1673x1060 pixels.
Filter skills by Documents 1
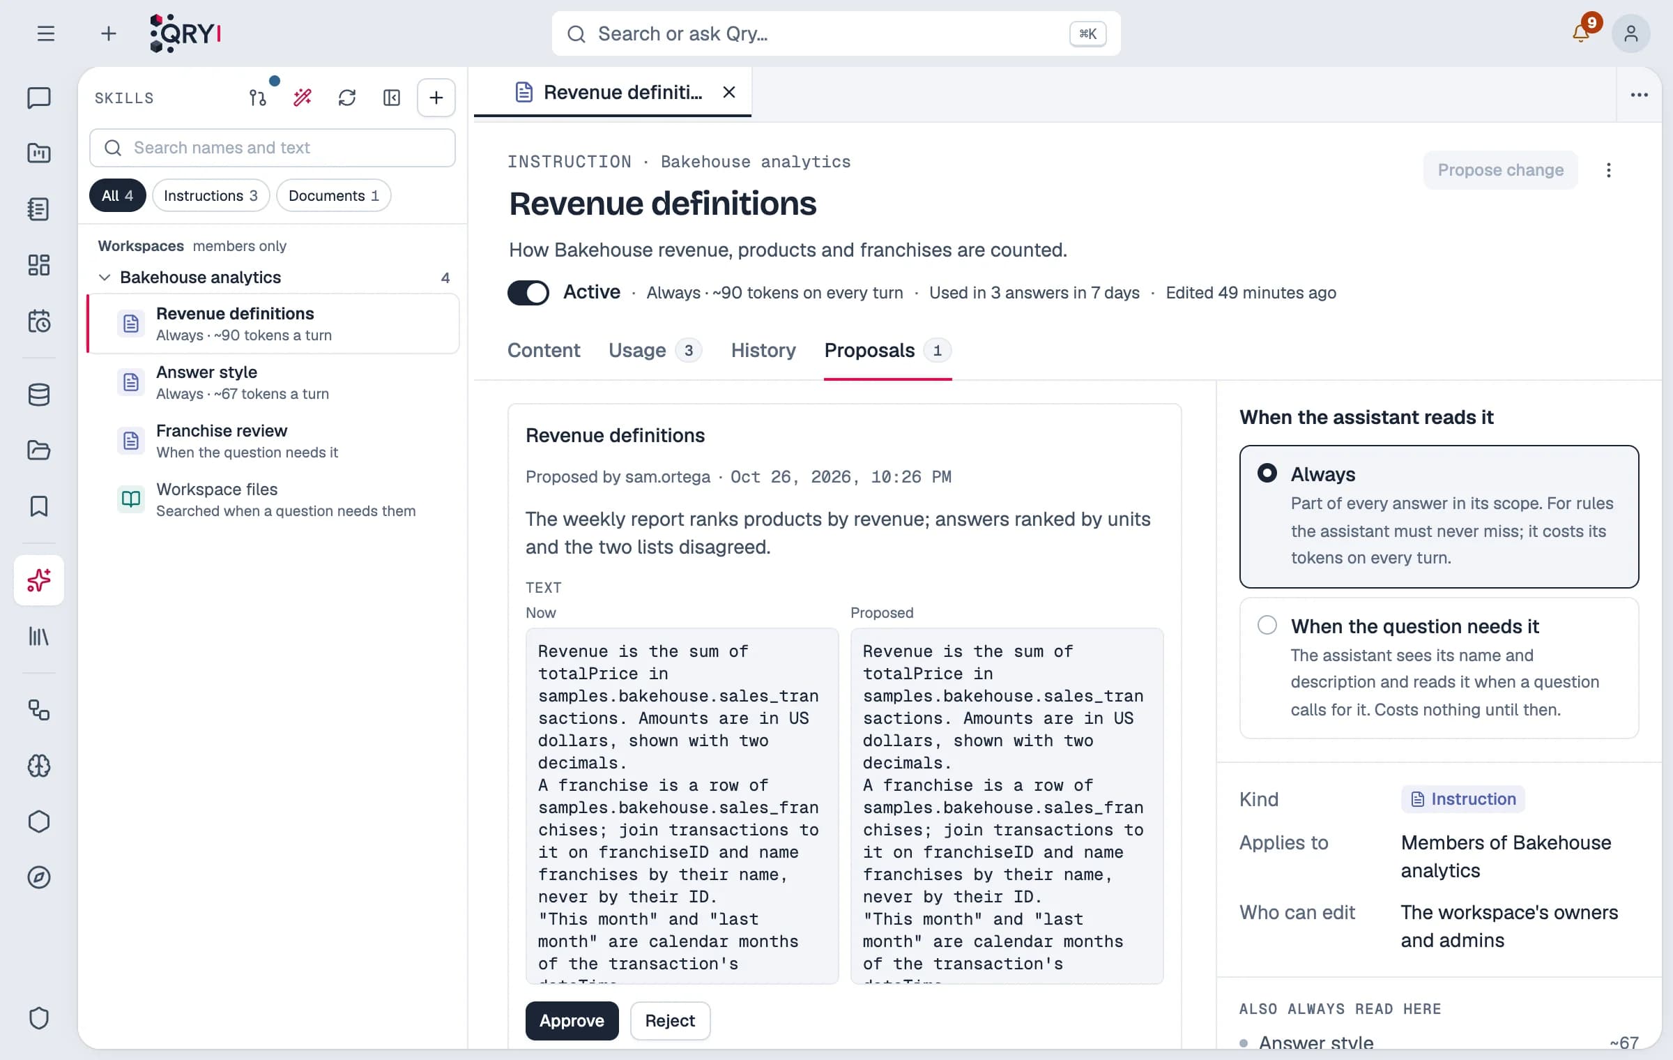coord(334,195)
